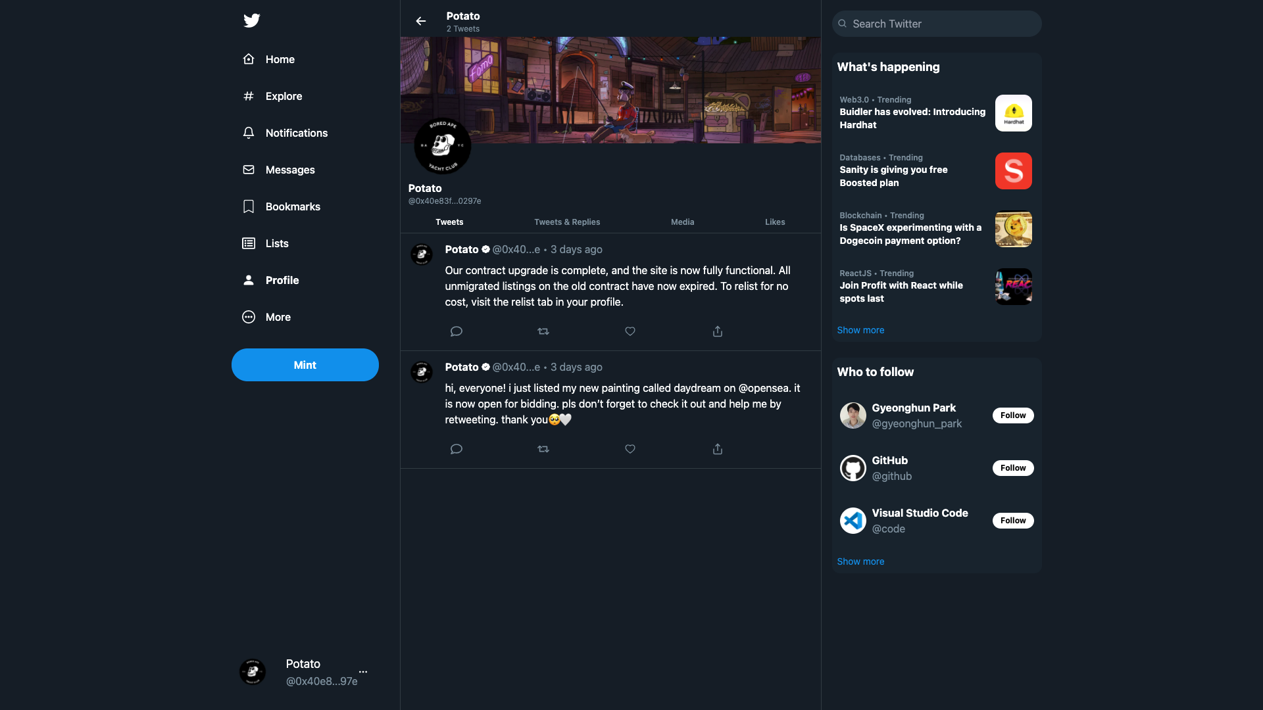Click the Bookmarks ribbon icon
Image resolution: width=1263 pixels, height=710 pixels.
(248, 206)
